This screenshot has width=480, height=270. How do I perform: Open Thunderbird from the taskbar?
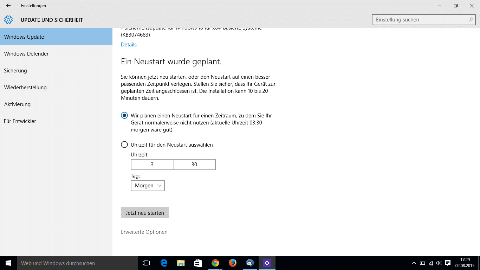[250, 263]
